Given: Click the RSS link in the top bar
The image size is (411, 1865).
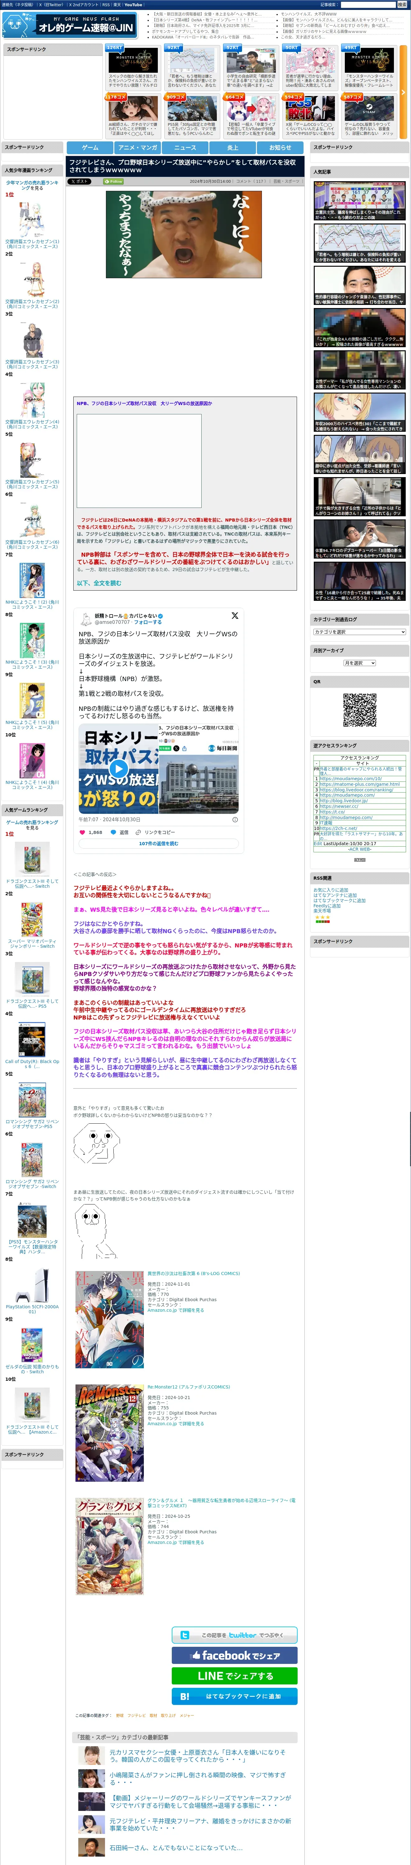Looking at the screenshot, I should 106,4.
